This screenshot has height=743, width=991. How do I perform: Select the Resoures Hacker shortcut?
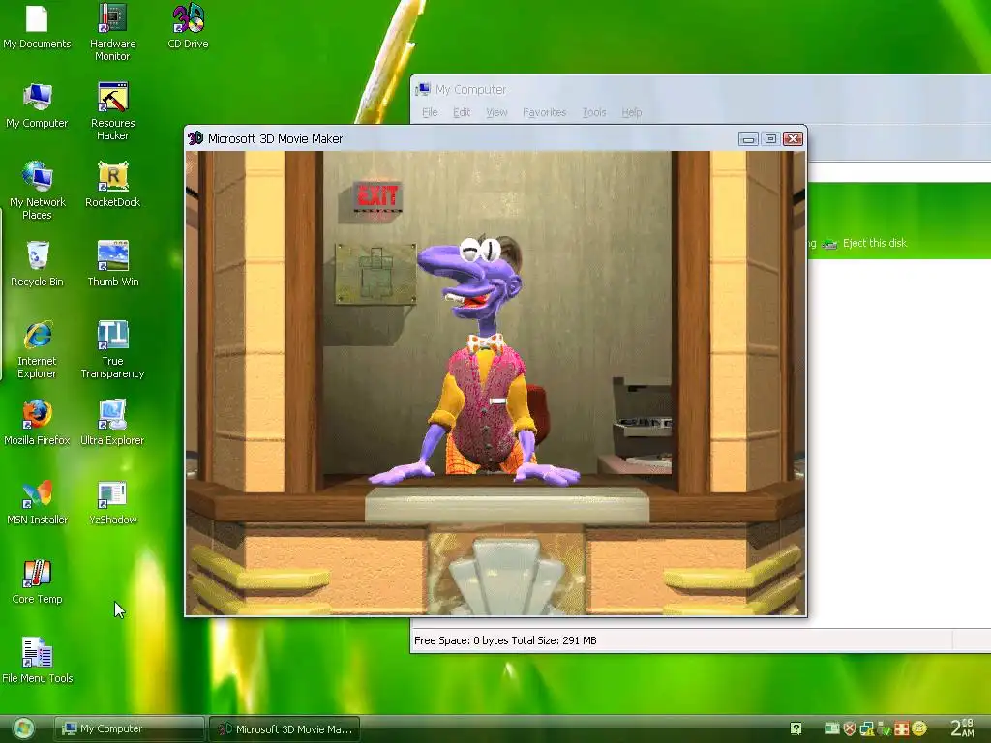coord(112,111)
